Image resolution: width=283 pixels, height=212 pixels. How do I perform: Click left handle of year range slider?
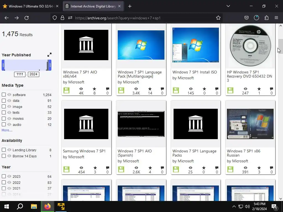[x=3, y=65]
